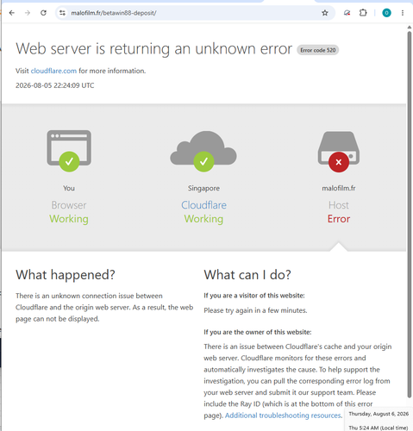413x431 pixels.
Task: Click the browser forward arrow
Action: click(x=28, y=13)
